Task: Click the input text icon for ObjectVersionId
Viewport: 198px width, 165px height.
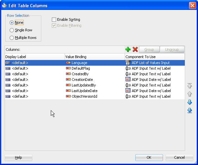Action: pos(128,96)
